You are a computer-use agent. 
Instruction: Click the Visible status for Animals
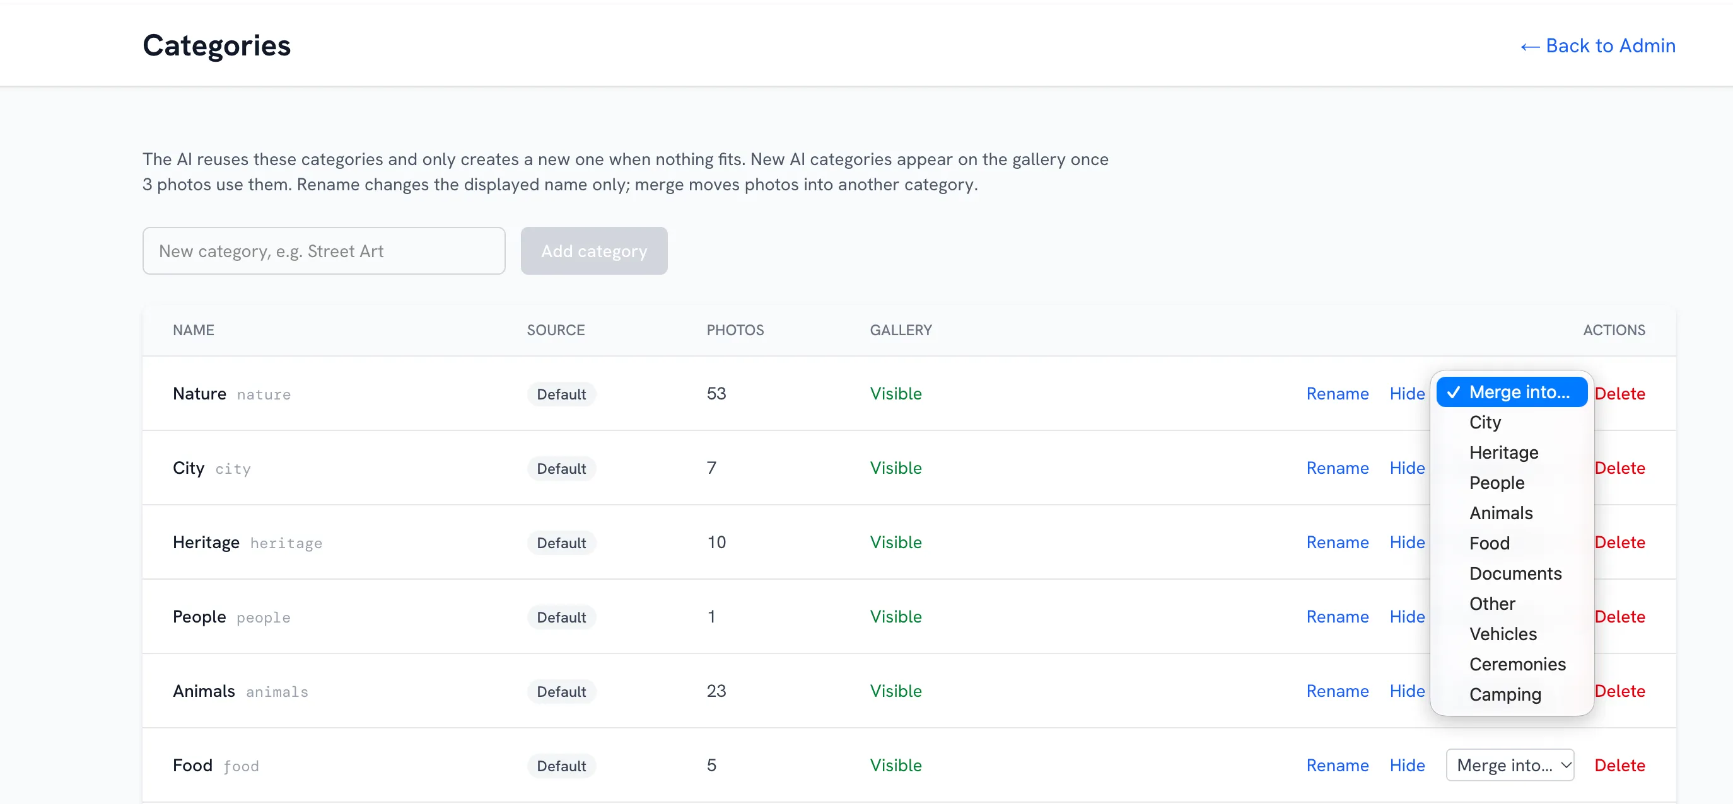tap(896, 691)
